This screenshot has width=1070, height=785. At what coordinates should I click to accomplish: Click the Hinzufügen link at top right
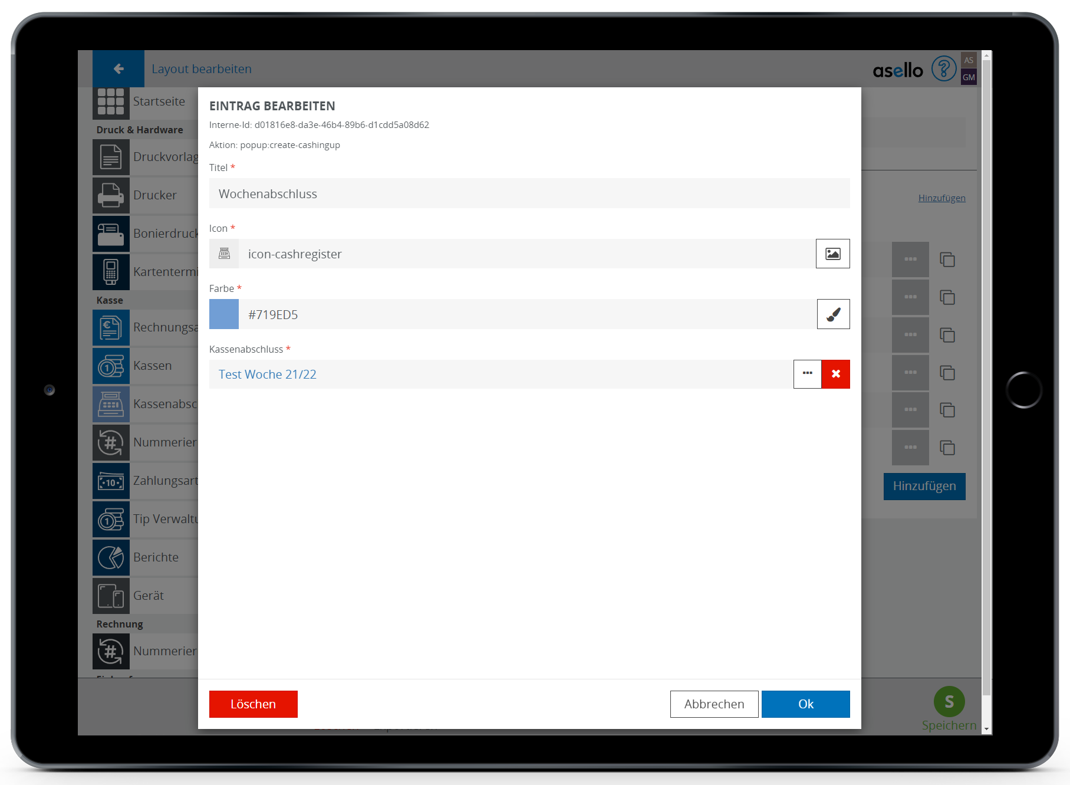tap(941, 198)
